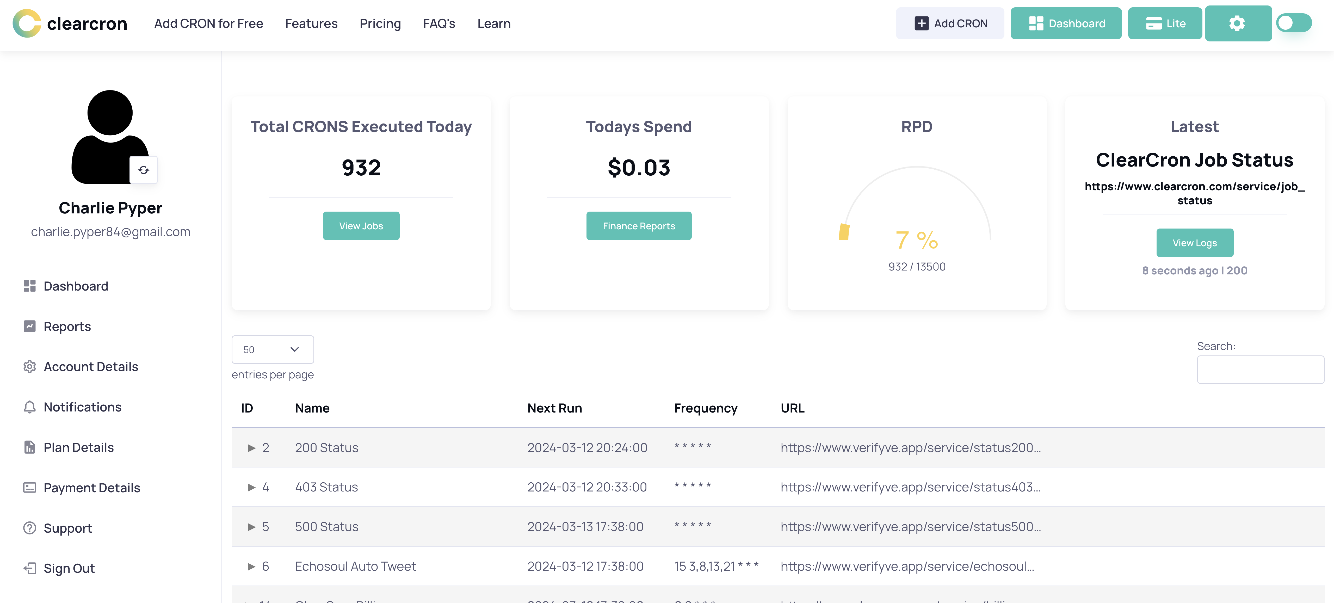The height and width of the screenshot is (603, 1334).
Task: Click the card icon on Lite button
Action: pyautogui.click(x=1154, y=23)
